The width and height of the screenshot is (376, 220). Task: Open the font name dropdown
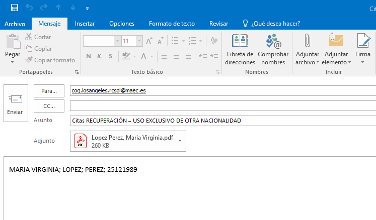[117, 41]
